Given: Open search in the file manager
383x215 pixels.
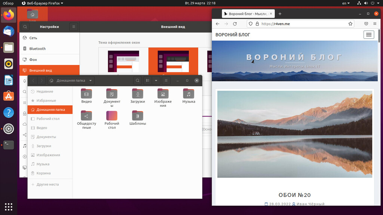Looking at the screenshot, I should point(138,80).
